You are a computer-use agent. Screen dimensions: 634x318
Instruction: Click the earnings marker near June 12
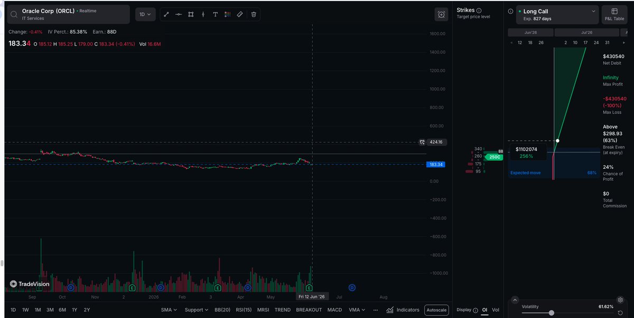pos(309,287)
